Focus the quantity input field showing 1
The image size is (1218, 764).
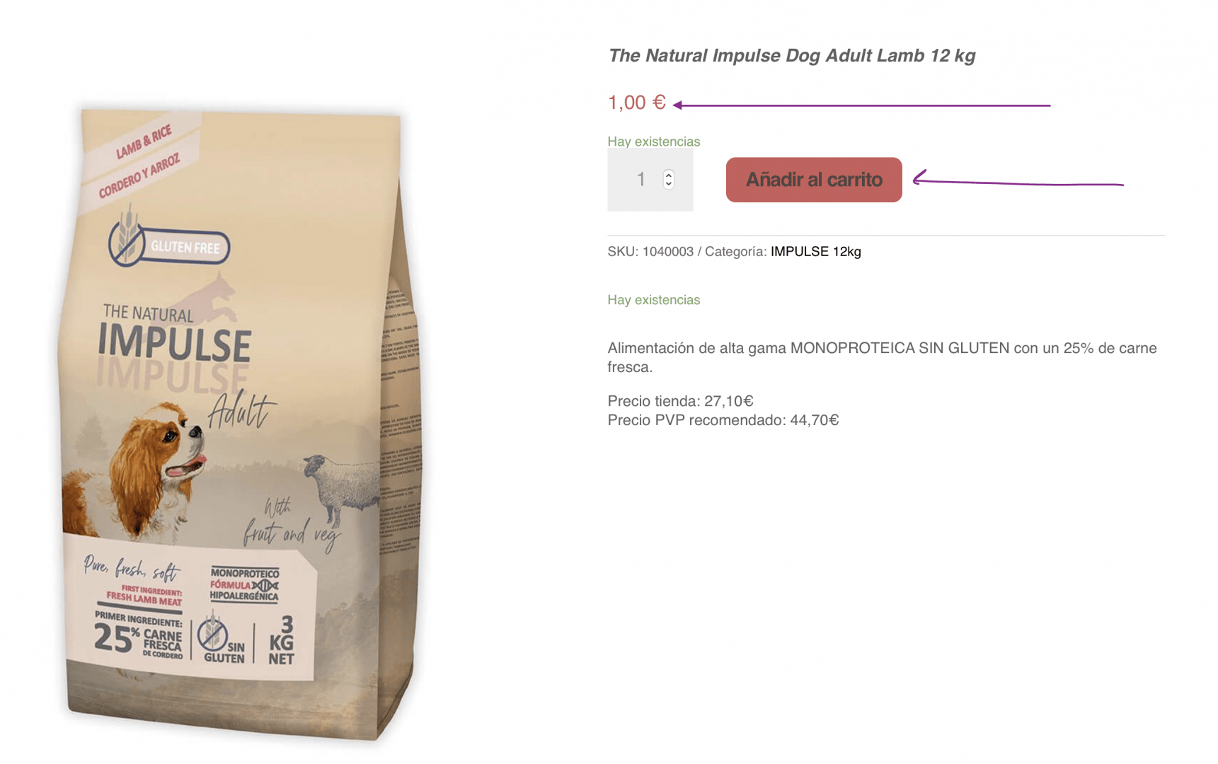click(x=650, y=180)
